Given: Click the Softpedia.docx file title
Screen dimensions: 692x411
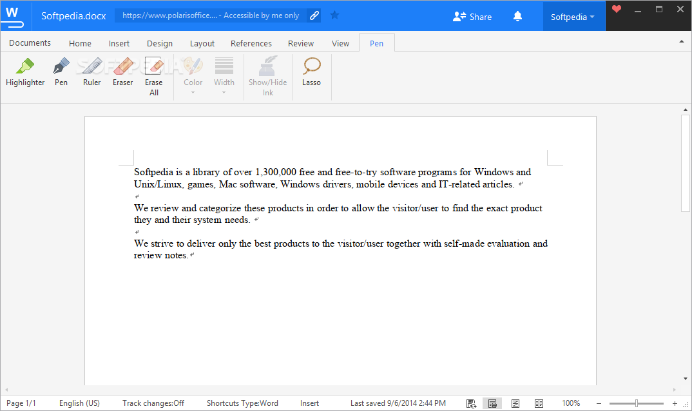Looking at the screenshot, I should click(x=73, y=16).
